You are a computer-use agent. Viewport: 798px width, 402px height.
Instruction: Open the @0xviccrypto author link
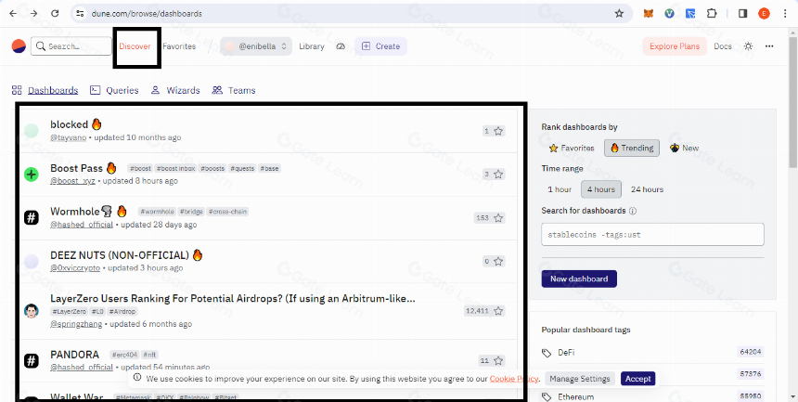[x=75, y=268]
